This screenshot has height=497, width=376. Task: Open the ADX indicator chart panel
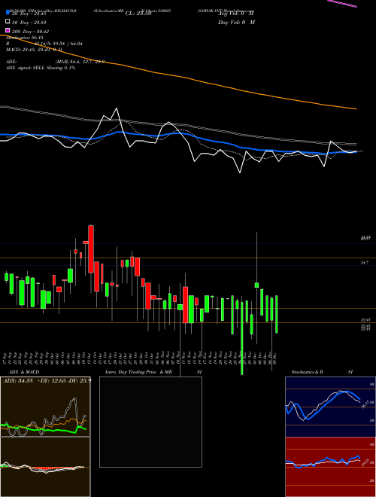[45, 407]
